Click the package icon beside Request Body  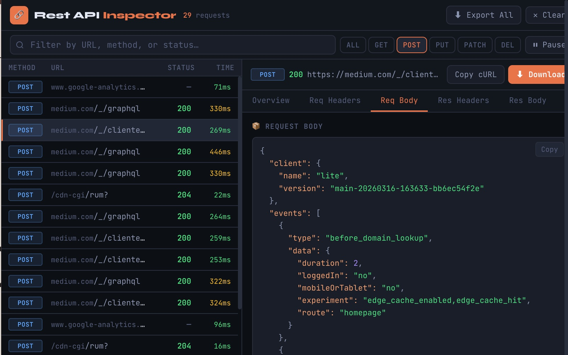click(256, 126)
